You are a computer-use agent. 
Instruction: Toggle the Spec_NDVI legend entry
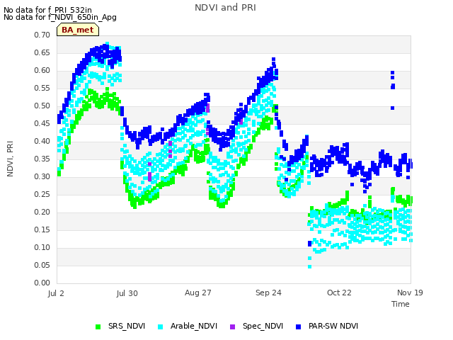coord(256,326)
